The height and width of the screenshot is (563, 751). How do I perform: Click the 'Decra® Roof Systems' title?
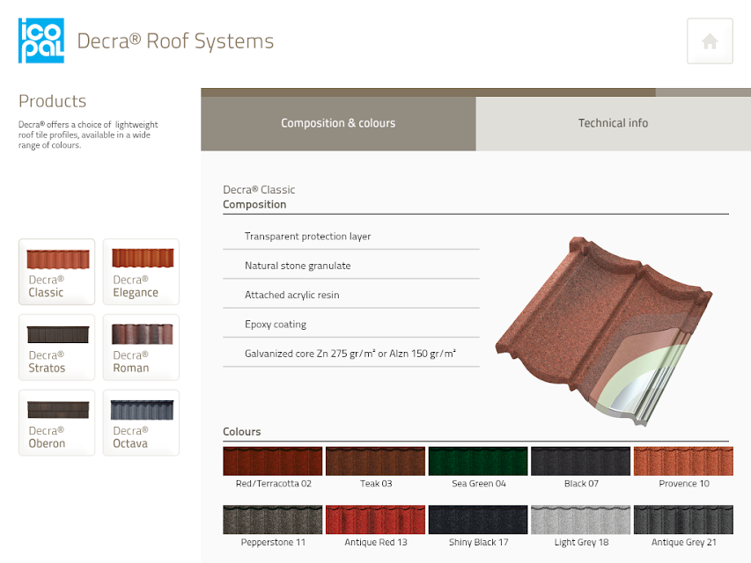(x=175, y=41)
